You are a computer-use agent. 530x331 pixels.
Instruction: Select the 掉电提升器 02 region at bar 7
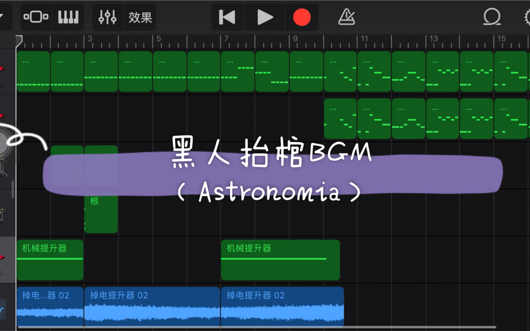pos(282,306)
